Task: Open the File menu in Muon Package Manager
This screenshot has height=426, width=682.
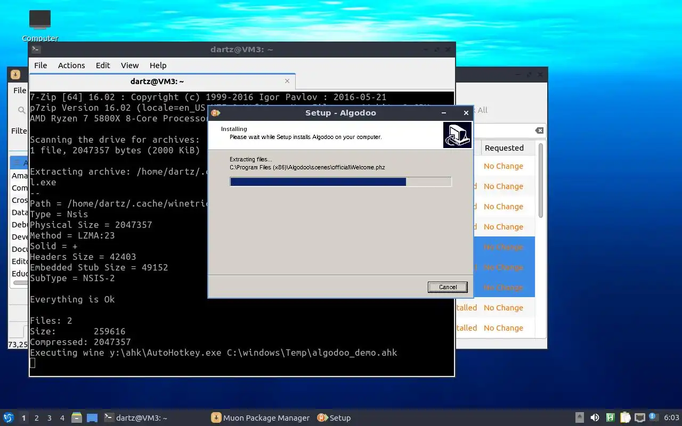Action: click(19, 91)
